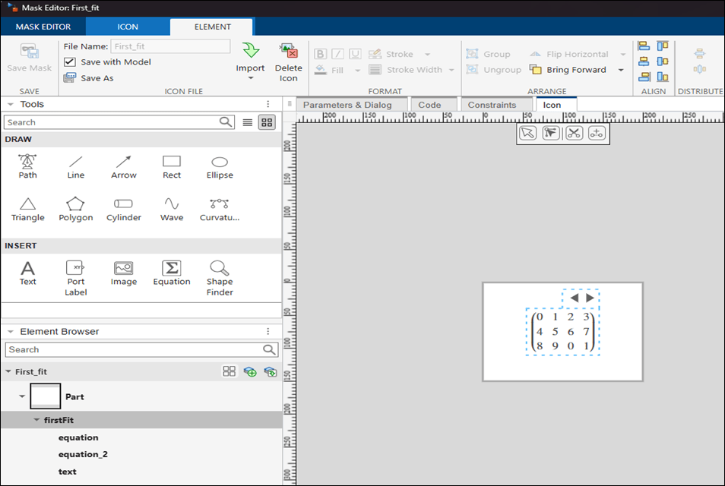725x486 pixels.
Task: Open the Import dropdown menu
Action: click(250, 77)
